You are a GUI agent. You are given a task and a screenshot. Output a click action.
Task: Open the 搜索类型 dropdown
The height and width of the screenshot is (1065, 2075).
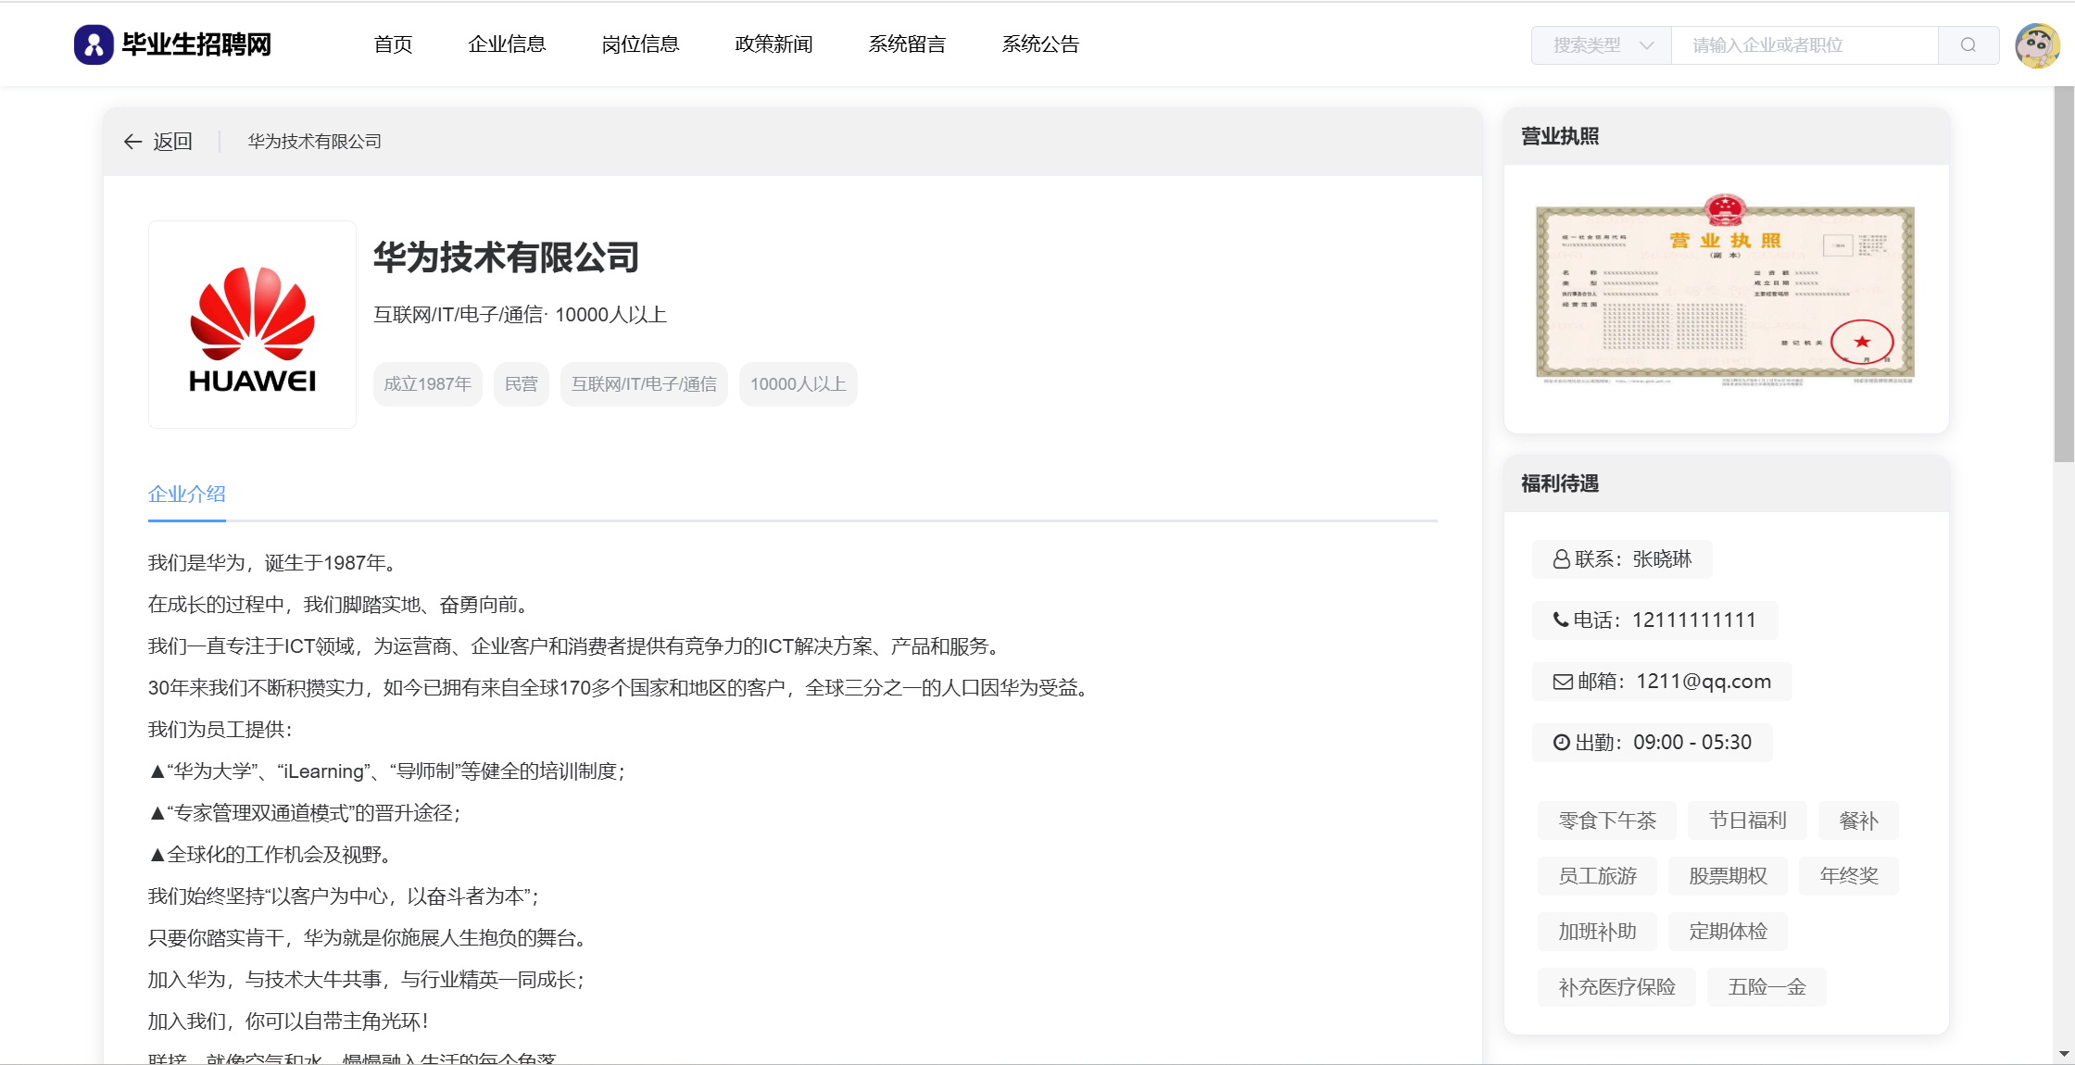1588,45
